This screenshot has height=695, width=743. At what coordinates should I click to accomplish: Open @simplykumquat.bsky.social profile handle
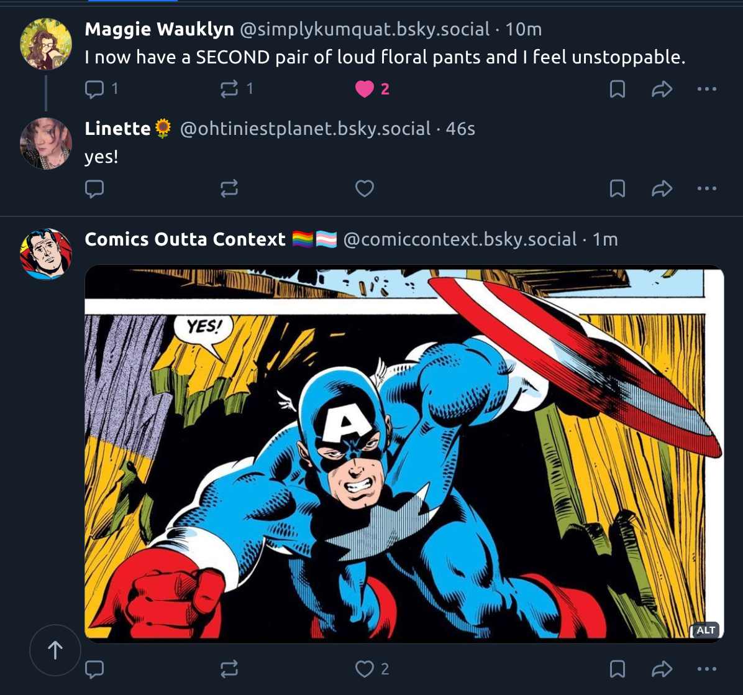click(x=365, y=29)
